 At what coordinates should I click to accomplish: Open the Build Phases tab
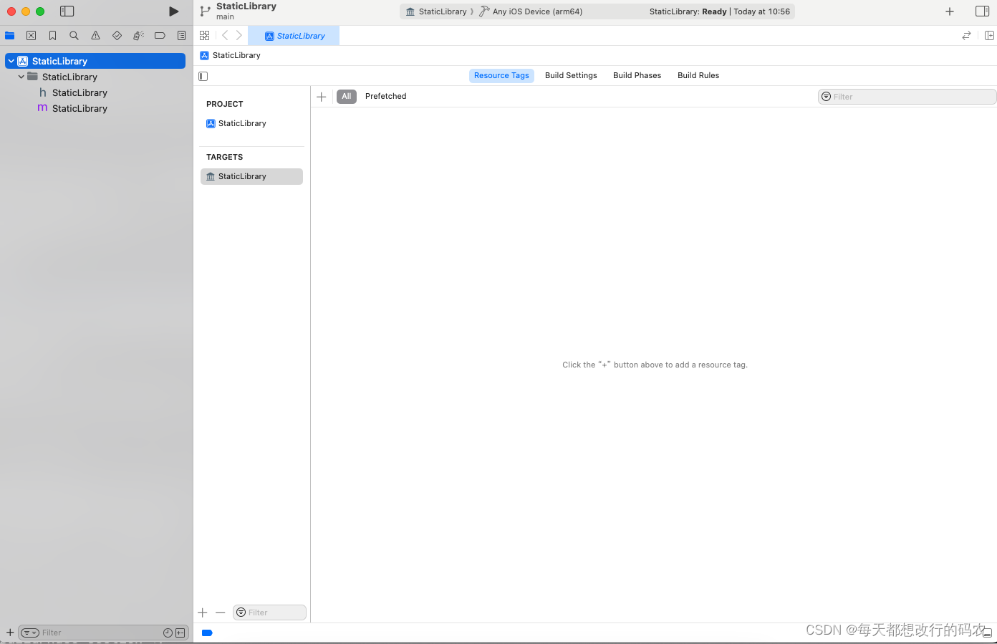pos(637,75)
